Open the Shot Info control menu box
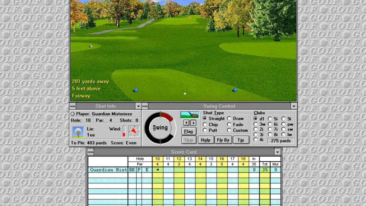 73,106
